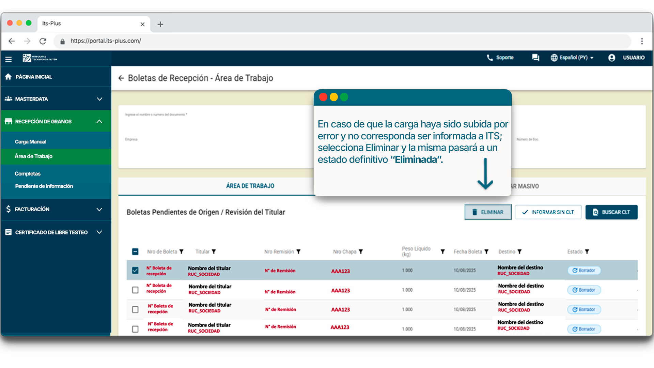
Task: Open the chat messages icon
Action: pos(535,58)
